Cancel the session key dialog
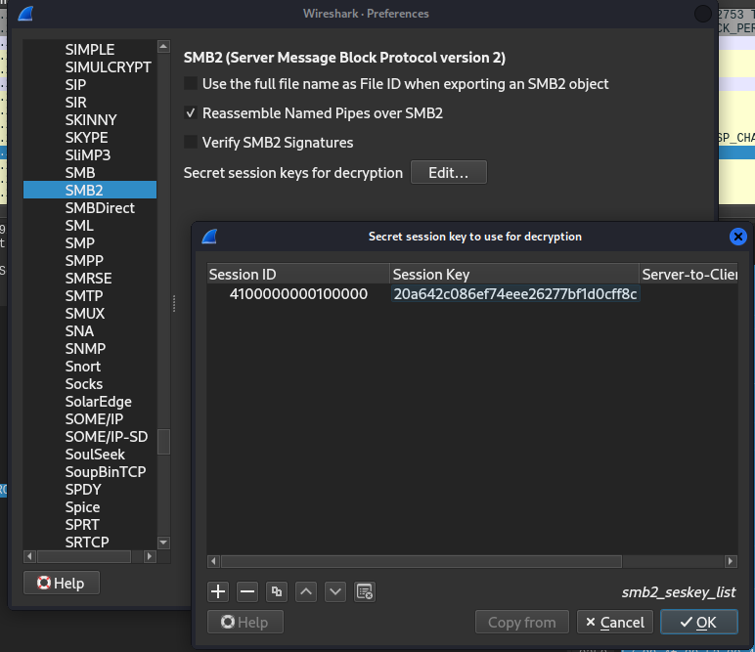The width and height of the screenshot is (755, 652). 615,622
